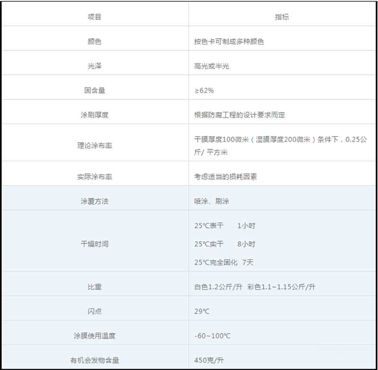Image resolution: width=378 pixels, height=370 pixels.
Task: Click the 29℃ flash point value
Action: (201, 312)
